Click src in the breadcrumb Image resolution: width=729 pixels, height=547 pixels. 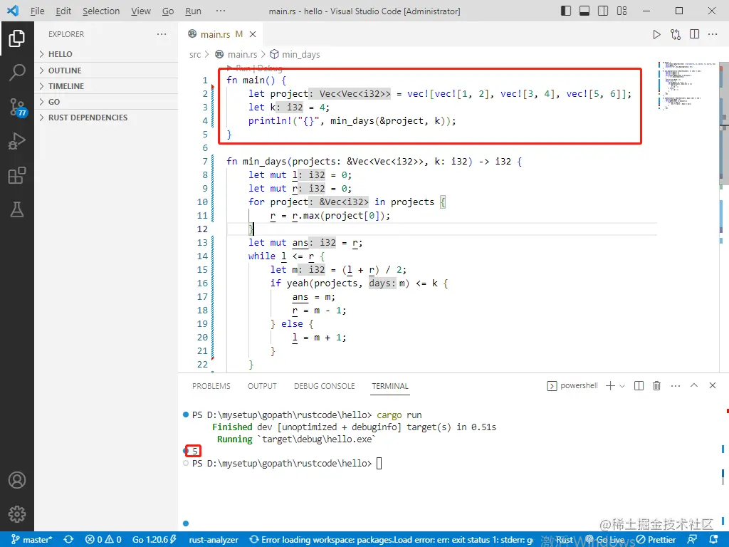[195, 54]
